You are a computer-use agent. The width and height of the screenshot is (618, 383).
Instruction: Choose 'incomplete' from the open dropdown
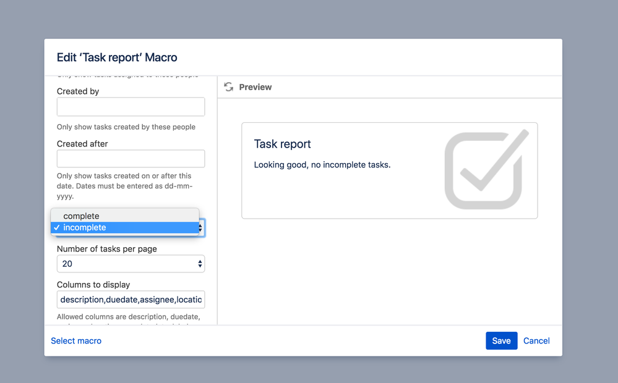[x=125, y=227]
